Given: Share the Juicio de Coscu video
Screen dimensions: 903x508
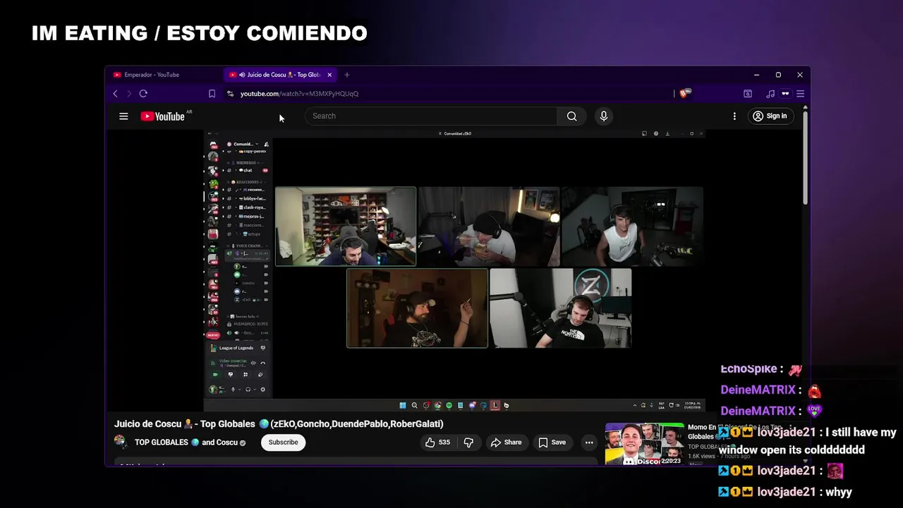Looking at the screenshot, I should [x=506, y=442].
